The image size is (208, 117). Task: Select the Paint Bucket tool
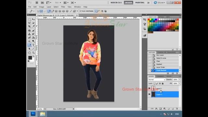click(33, 38)
